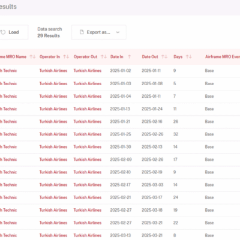240x240 pixels.
Task: Sort by Date Out column arrows
Action: (164, 57)
